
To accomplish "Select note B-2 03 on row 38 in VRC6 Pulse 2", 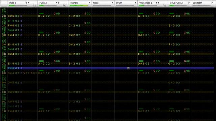I will click(174, 54).
